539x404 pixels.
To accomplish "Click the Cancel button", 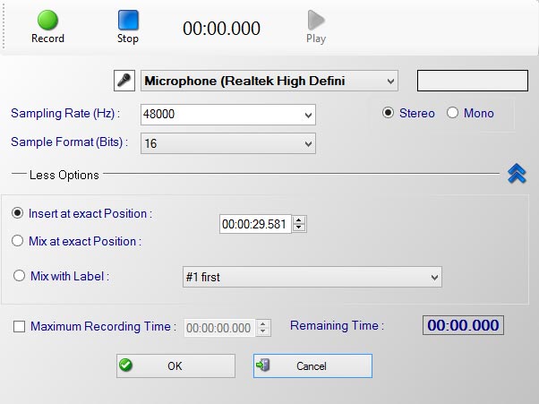I will click(312, 365).
